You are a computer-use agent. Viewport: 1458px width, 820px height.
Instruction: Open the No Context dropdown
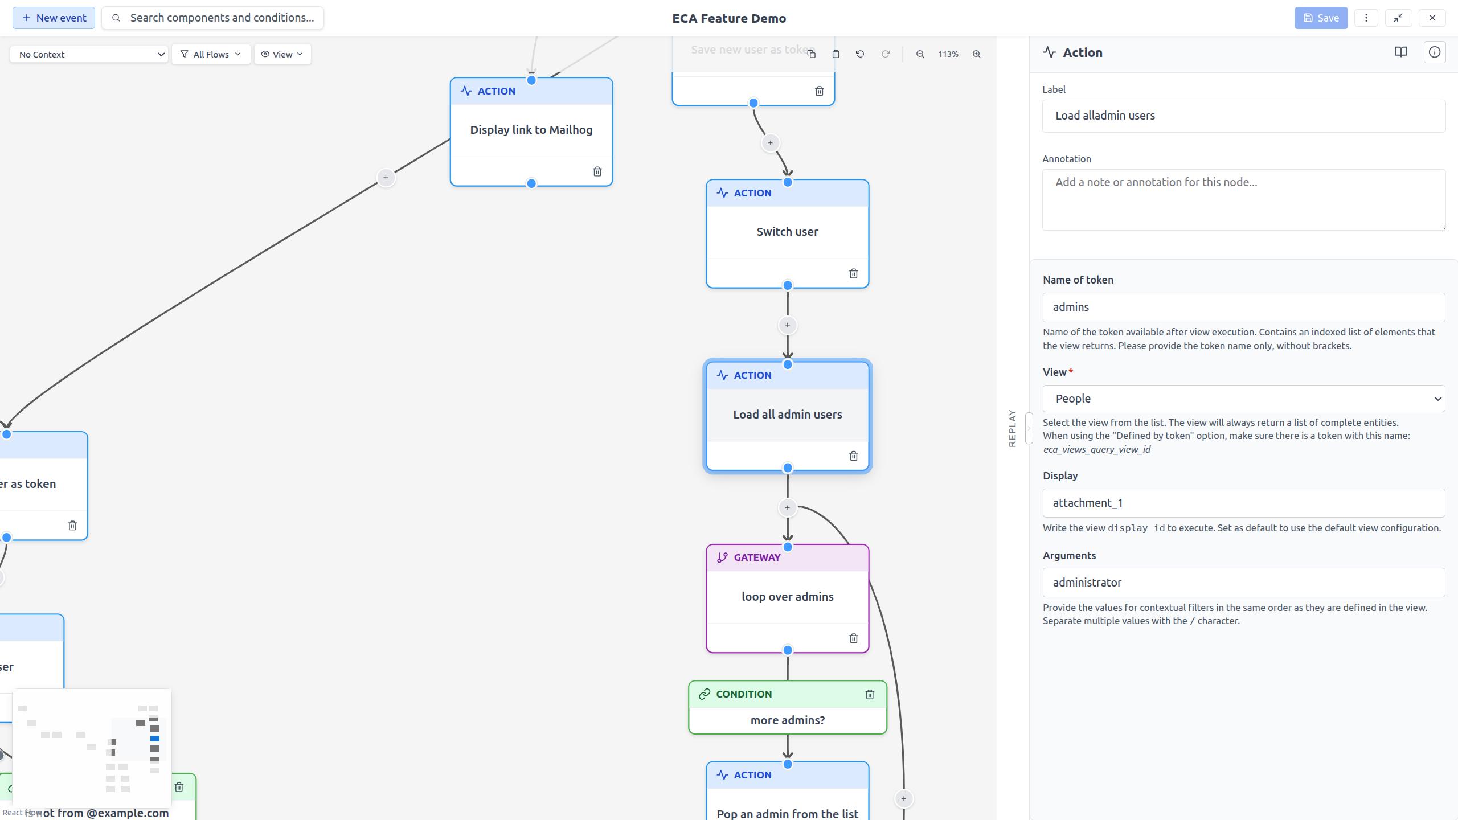coord(88,54)
